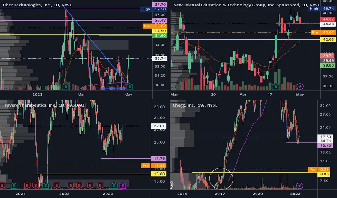Click the Pre 16.85 label on Travere chart

click(154, 166)
